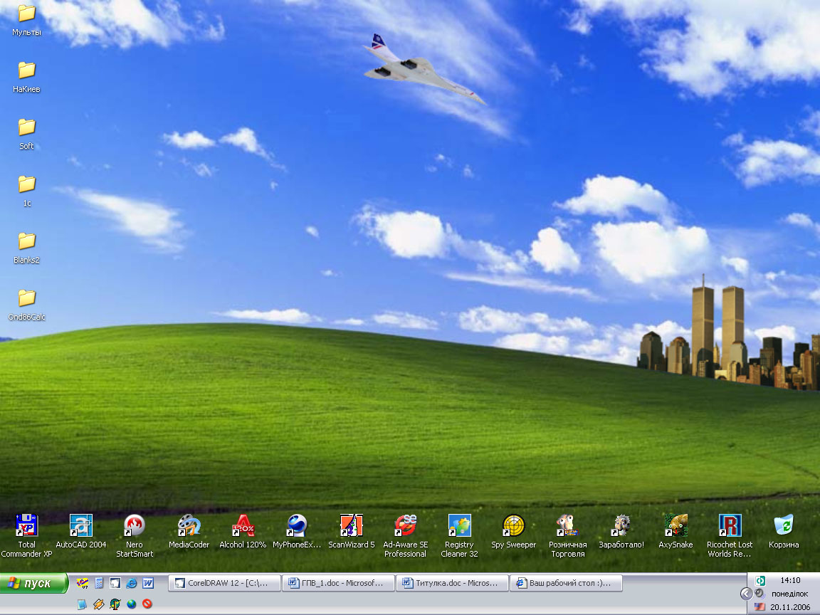
Task: Open Розничная Торговля shortcut
Action: pos(567,535)
